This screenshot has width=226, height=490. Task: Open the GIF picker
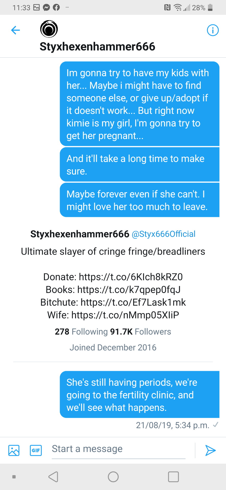pos(36,450)
